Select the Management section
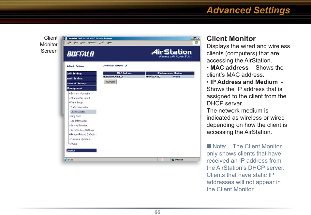 point(81,88)
